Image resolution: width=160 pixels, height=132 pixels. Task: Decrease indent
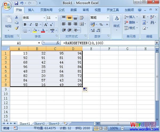(64, 30)
